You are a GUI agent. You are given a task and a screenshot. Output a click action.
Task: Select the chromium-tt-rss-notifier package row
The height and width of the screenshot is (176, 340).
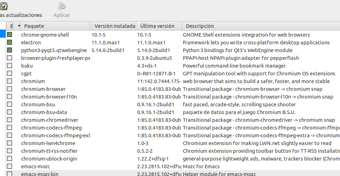pyautogui.click(x=49, y=151)
